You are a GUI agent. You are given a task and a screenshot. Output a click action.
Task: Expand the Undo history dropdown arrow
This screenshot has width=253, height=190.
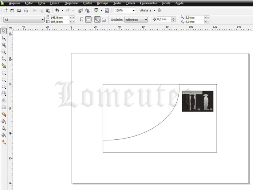click(62, 11)
